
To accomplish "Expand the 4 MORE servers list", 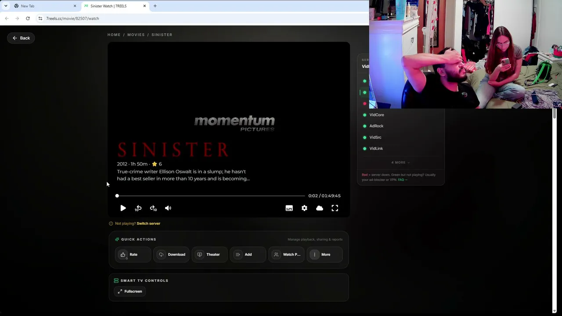I will pos(400,162).
